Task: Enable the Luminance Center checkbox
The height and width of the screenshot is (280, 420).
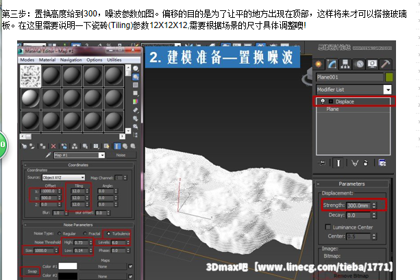Action: click(328, 227)
